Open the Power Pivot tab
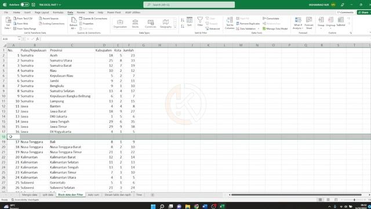Image resolution: width=371 pixels, height=209 pixels. click(x=114, y=12)
